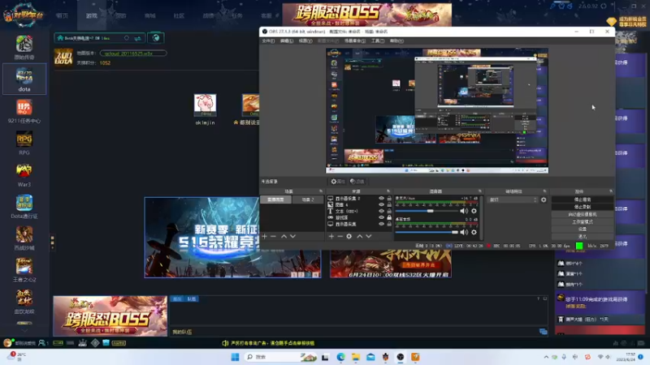Move source down in OBS sources panel
This screenshot has height=365, width=650.
pyautogui.click(x=369, y=236)
